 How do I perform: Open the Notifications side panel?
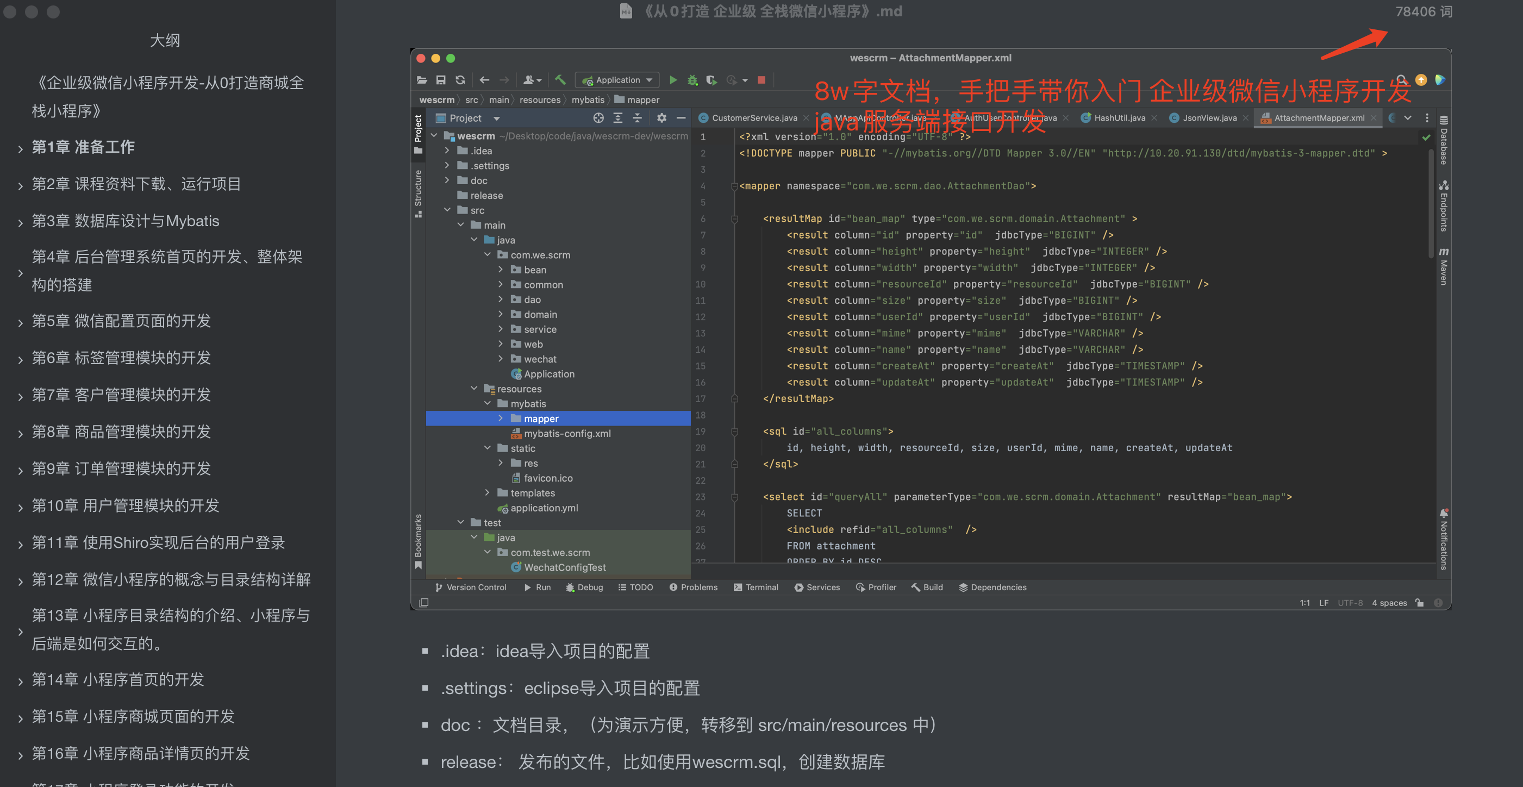coord(1443,539)
